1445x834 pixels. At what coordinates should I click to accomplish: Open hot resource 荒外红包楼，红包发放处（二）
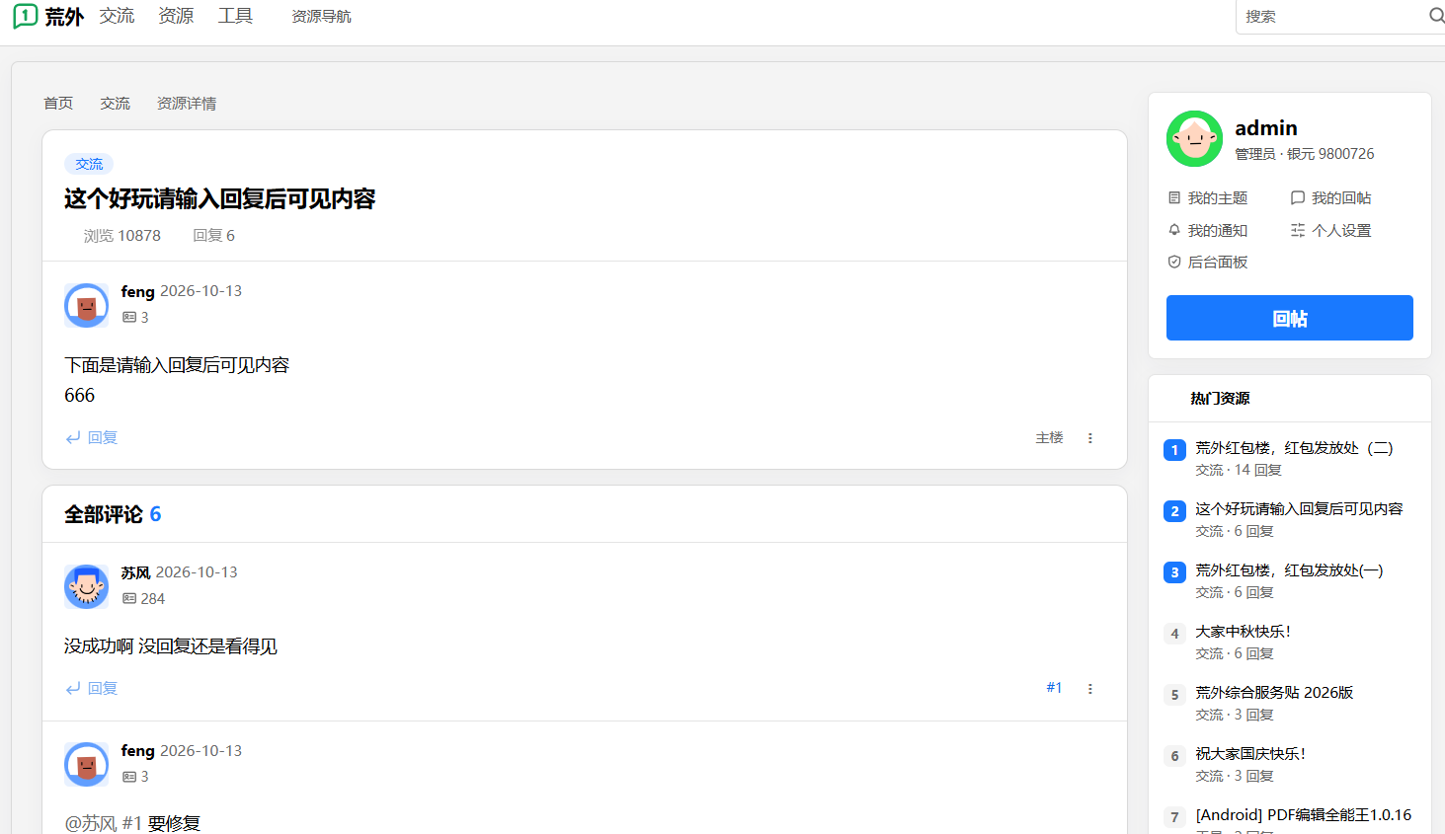[1294, 448]
